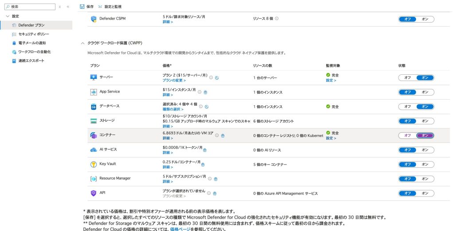Click the コンテナー plan icon
The image size is (454, 231).
coord(94,135)
